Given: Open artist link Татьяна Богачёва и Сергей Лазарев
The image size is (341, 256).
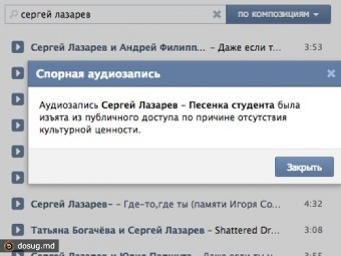Looking at the screenshot, I should [x=118, y=230].
